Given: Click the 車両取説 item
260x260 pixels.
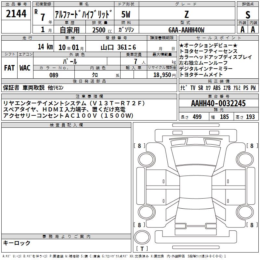Looking at the screenshot, I should coord(34,87).
